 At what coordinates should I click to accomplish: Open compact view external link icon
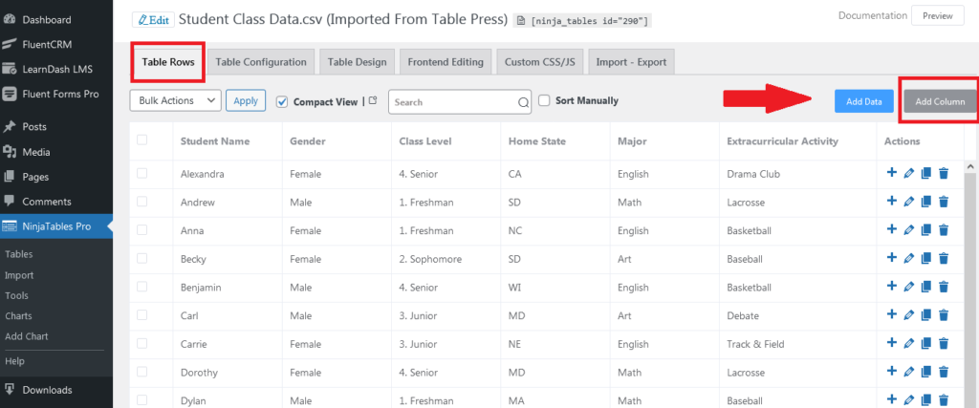(x=373, y=100)
